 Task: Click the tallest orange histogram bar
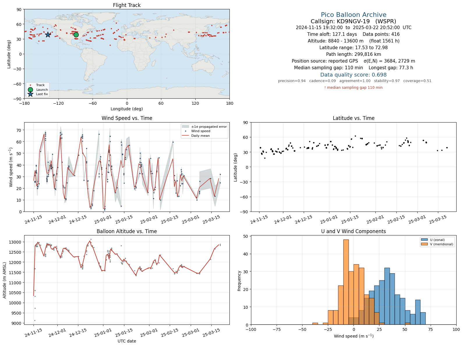click(346, 282)
